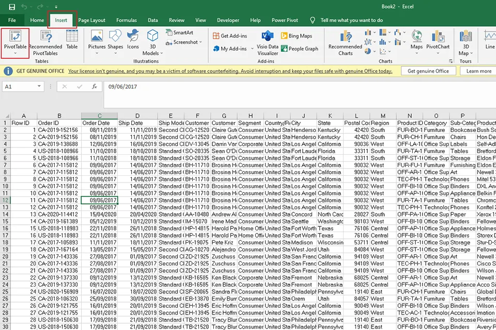Open the Developer tab
Screen dimensions: 496x330
[228, 20]
